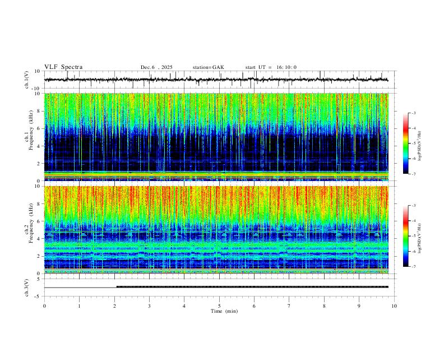The height and width of the screenshot is (343, 444).
Task: Click the ch.1 colorbar '-7' value
Action: pyautogui.click(x=413, y=174)
